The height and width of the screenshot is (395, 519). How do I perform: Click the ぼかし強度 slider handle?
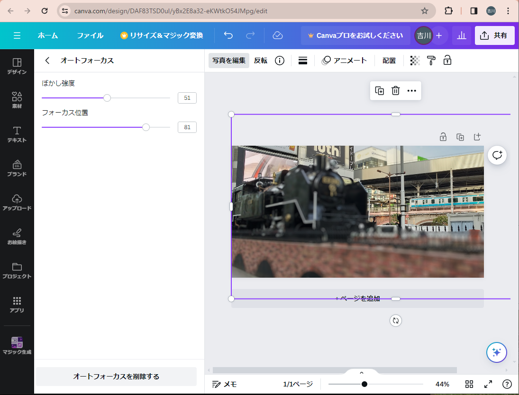107,98
